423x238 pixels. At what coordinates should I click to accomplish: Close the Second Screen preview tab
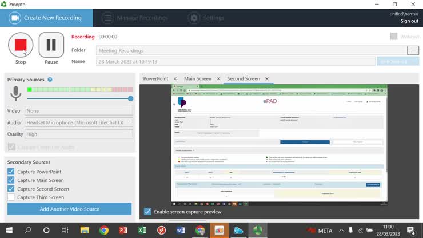(x=266, y=79)
